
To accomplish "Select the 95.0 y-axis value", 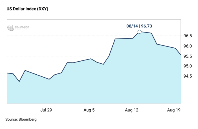I will [188, 66].
